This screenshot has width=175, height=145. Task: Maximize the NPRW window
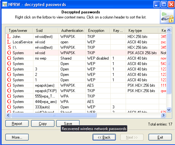pos(164,4)
